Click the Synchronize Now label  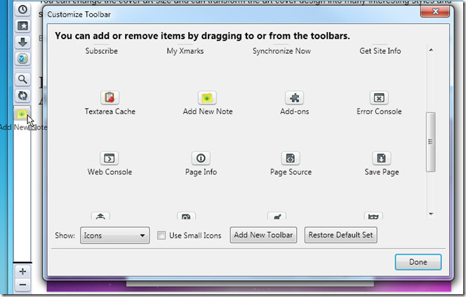281,51
